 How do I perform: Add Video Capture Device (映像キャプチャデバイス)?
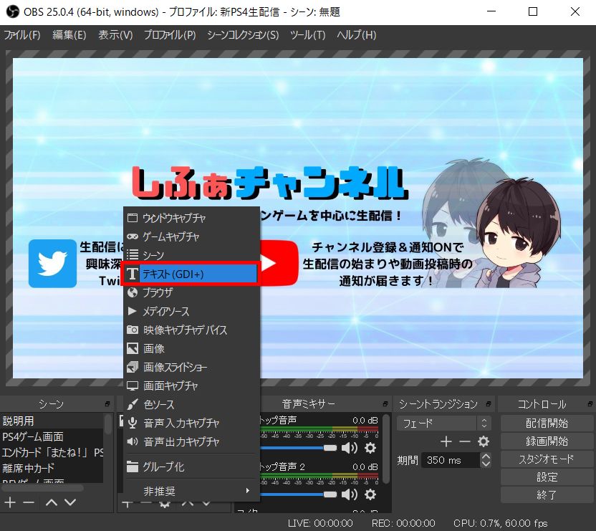[x=191, y=330]
